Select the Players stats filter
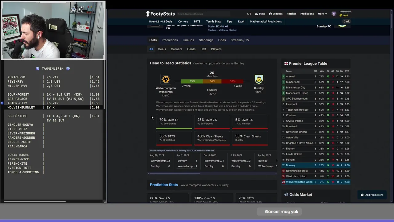Viewport: 394px width, 222px height. pos(216,49)
